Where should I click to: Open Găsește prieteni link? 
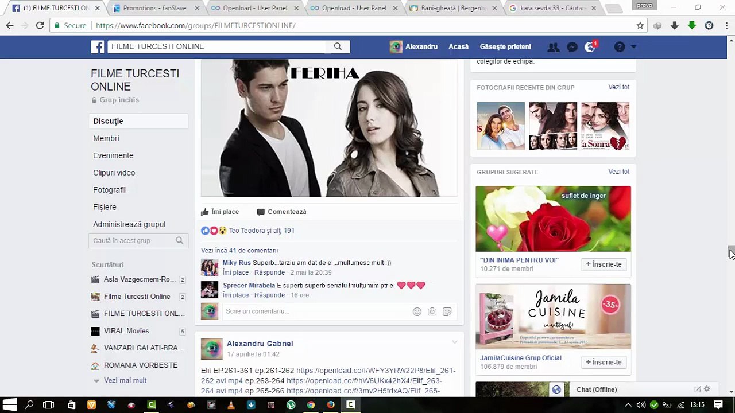coord(505,47)
